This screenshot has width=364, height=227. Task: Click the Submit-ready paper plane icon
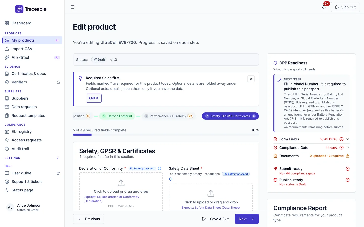coord(275,169)
